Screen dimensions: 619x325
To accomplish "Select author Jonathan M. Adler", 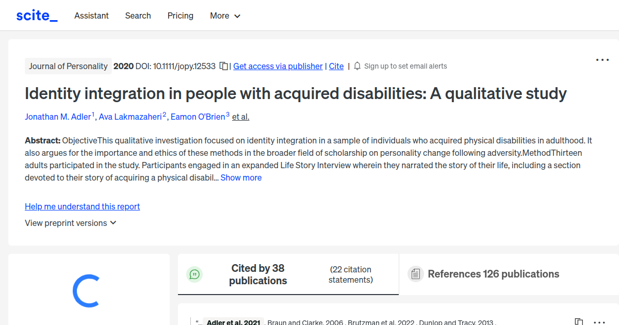I will [58, 117].
